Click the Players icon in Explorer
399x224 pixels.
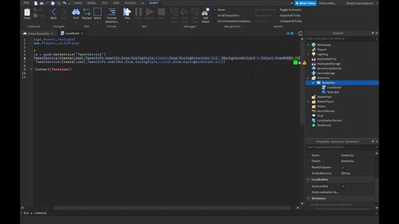click(314, 50)
